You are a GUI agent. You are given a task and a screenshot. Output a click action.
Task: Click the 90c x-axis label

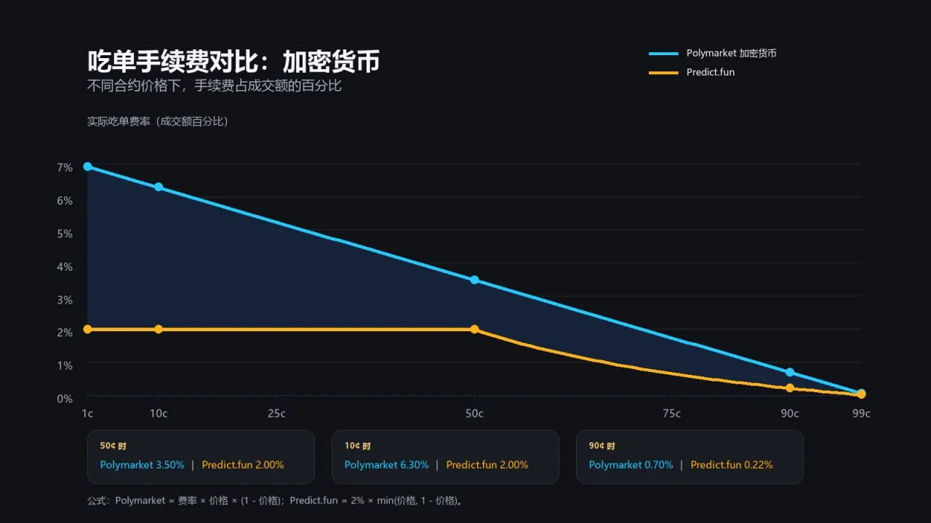790,413
